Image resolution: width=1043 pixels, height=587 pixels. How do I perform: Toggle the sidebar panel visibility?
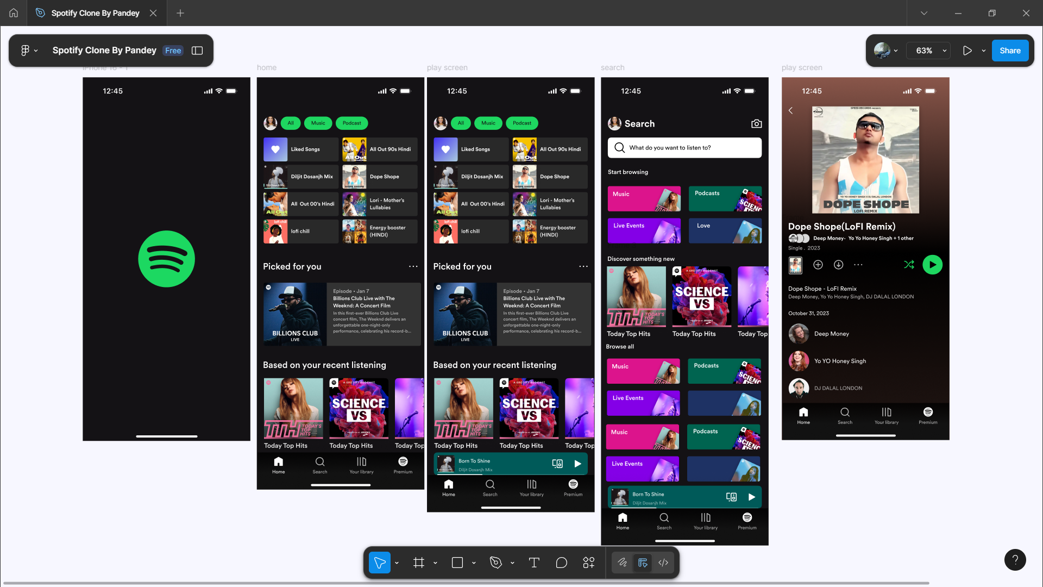pyautogui.click(x=197, y=51)
